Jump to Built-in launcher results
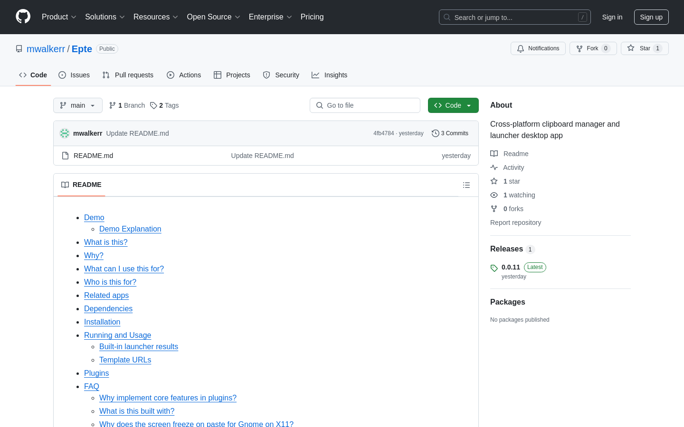The image size is (684, 427). point(139,346)
